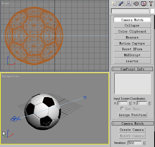This screenshot has width=155, height=147.
Task: Select the Utilities hammer icon
Action: tap(151, 4)
